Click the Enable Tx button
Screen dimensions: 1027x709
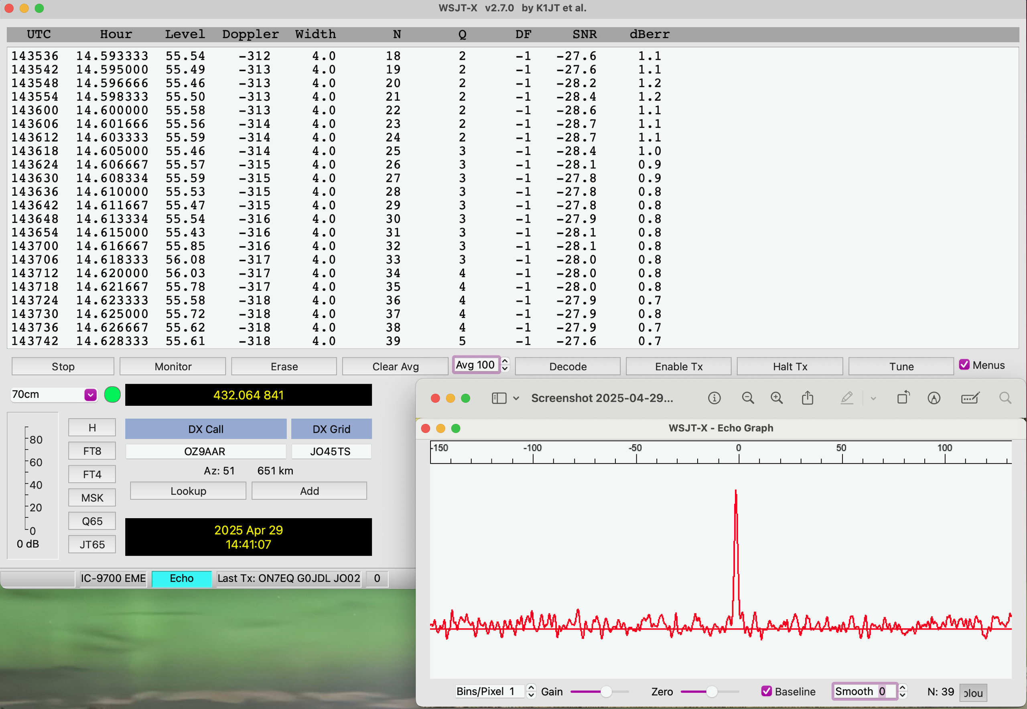[679, 367]
